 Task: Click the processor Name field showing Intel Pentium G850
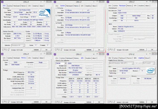25,10
